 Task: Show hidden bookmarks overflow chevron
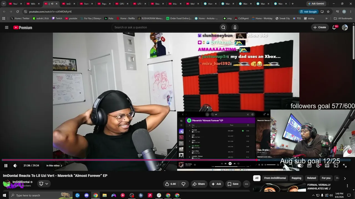click(x=326, y=18)
